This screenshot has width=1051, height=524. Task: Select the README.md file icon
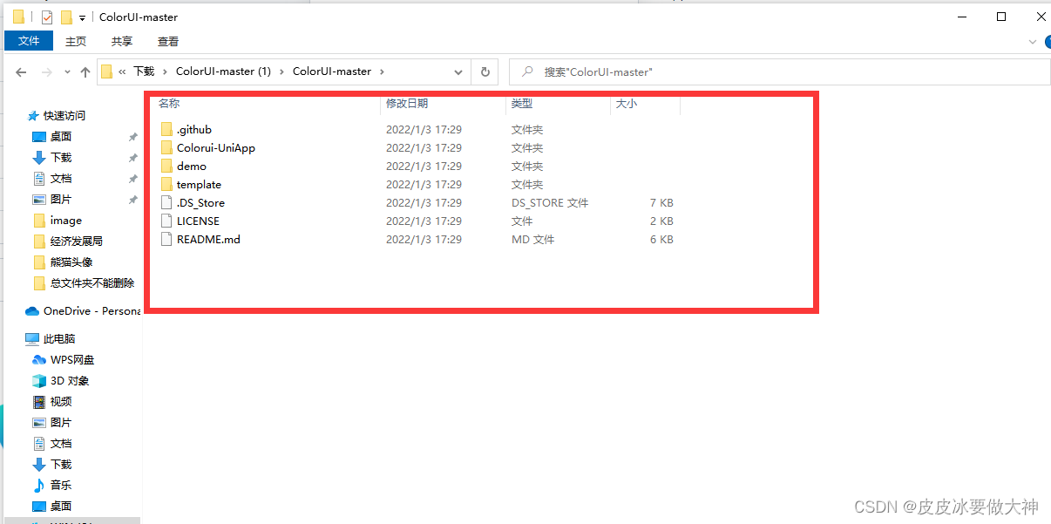[x=167, y=240]
